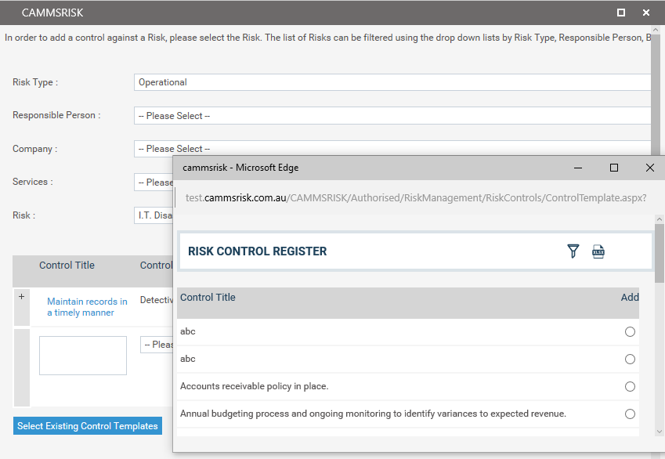
Task: Open the Risk dropdown showing I.T. Disa
Action: tap(154, 215)
